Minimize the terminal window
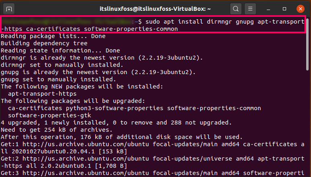Viewport: 311px width, 177px height. click(268, 9)
